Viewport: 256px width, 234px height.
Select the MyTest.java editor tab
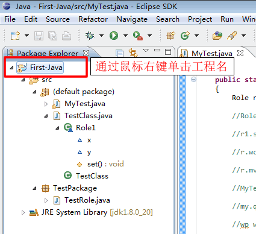point(212,54)
